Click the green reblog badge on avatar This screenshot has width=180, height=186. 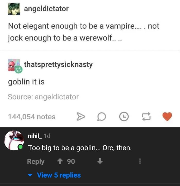pos(19,69)
